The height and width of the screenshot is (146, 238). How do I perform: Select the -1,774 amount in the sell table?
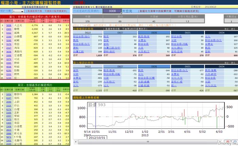(35, 26)
